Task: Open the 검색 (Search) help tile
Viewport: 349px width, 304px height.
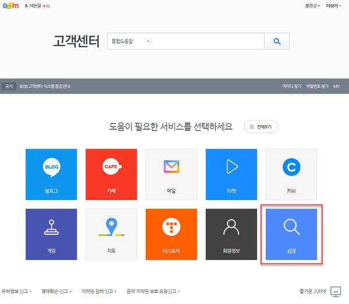Action: [291, 234]
